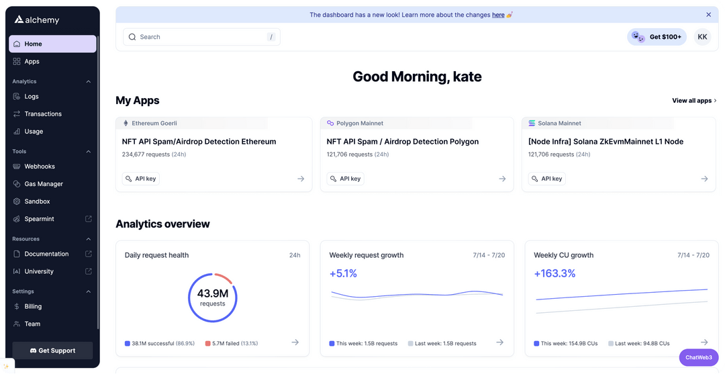Collapse the Tools sidebar section
The height and width of the screenshot is (374, 725).
(x=89, y=152)
